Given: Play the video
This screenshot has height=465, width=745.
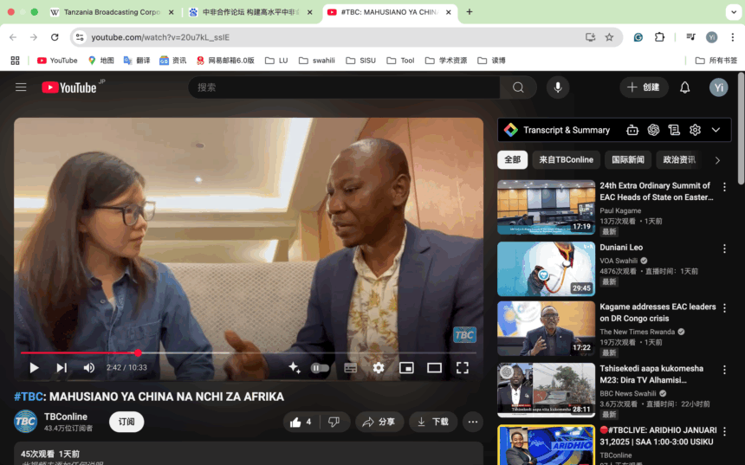Looking at the screenshot, I should 34,368.
